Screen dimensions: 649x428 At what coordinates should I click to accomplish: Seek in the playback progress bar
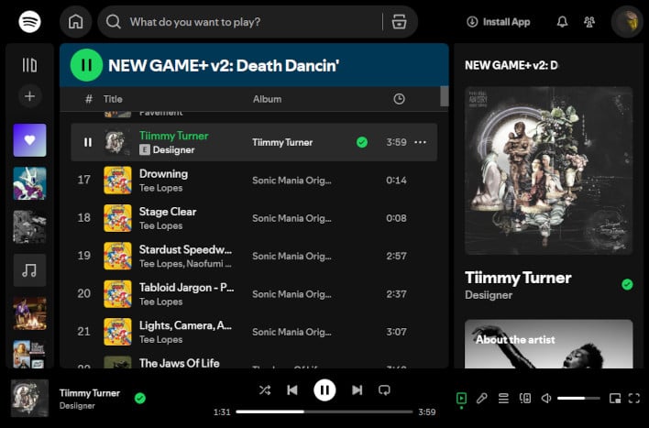pyautogui.click(x=324, y=412)
